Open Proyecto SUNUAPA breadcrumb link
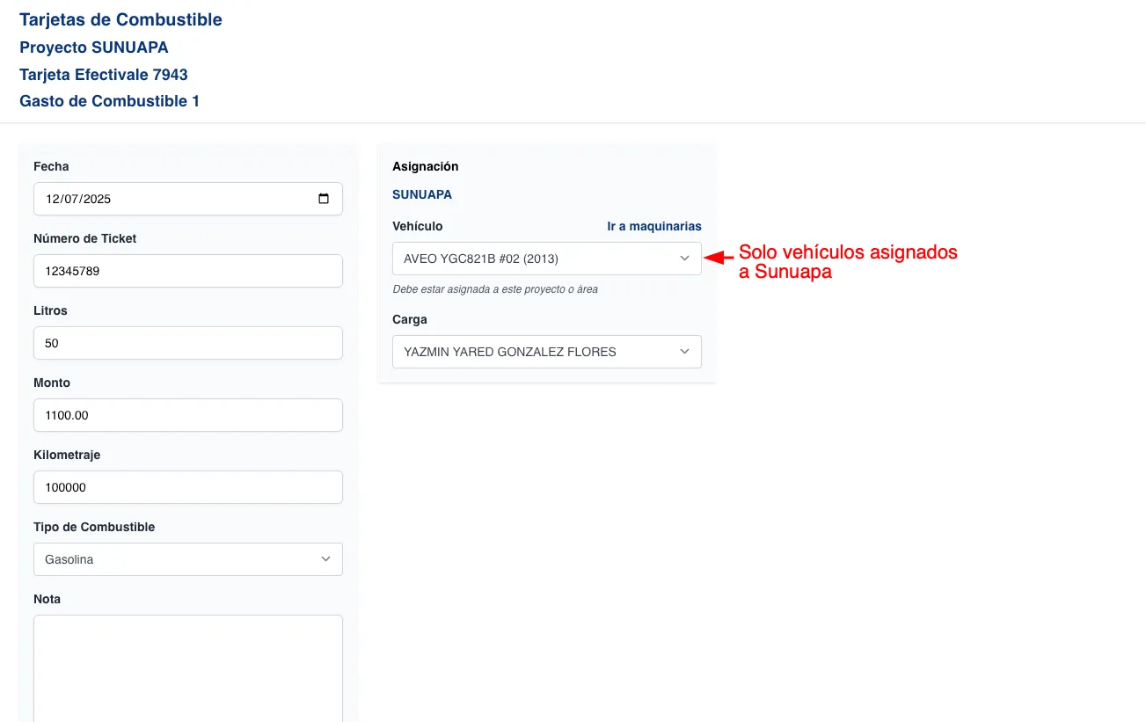Screen dimensions: 1146x722 93,47
